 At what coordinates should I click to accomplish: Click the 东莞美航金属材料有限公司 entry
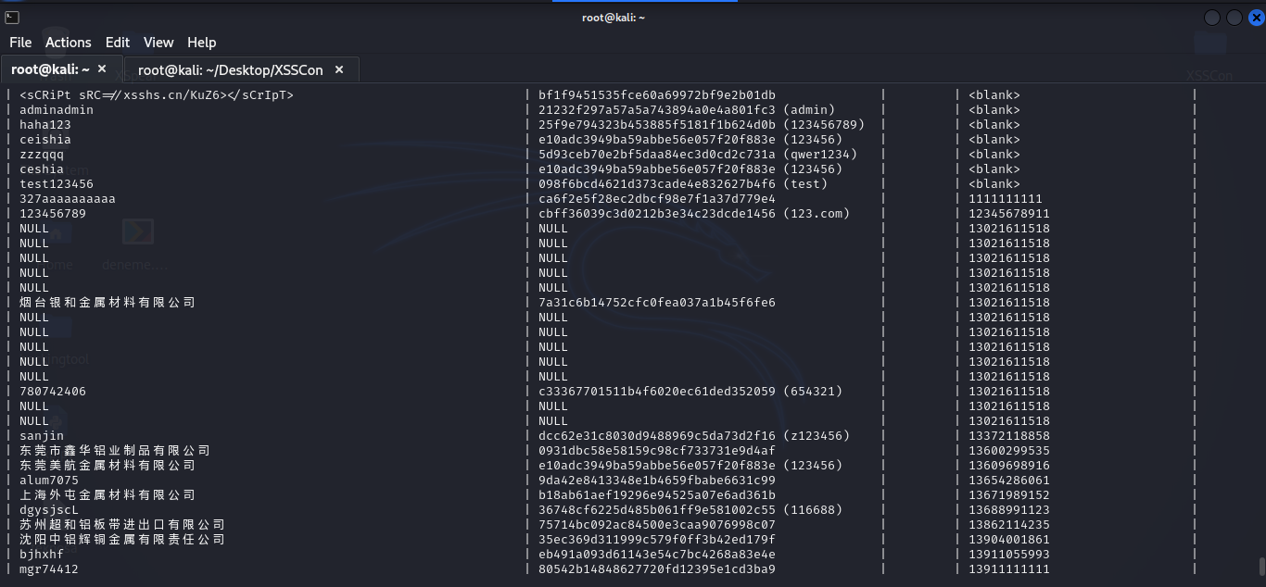108,466
